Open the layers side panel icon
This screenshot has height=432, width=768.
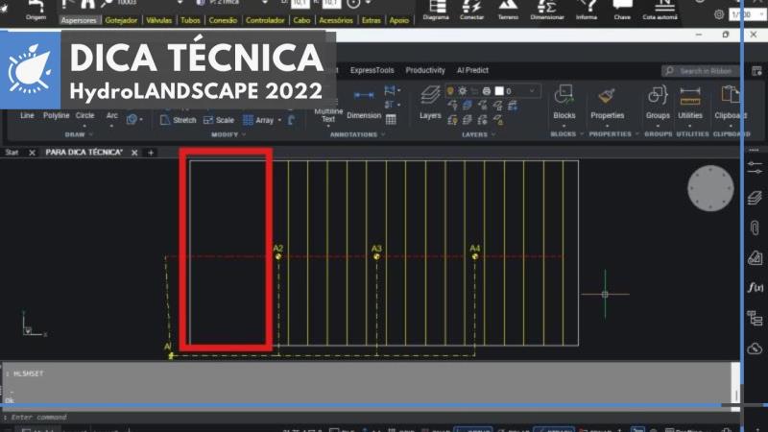coord(755,198)
